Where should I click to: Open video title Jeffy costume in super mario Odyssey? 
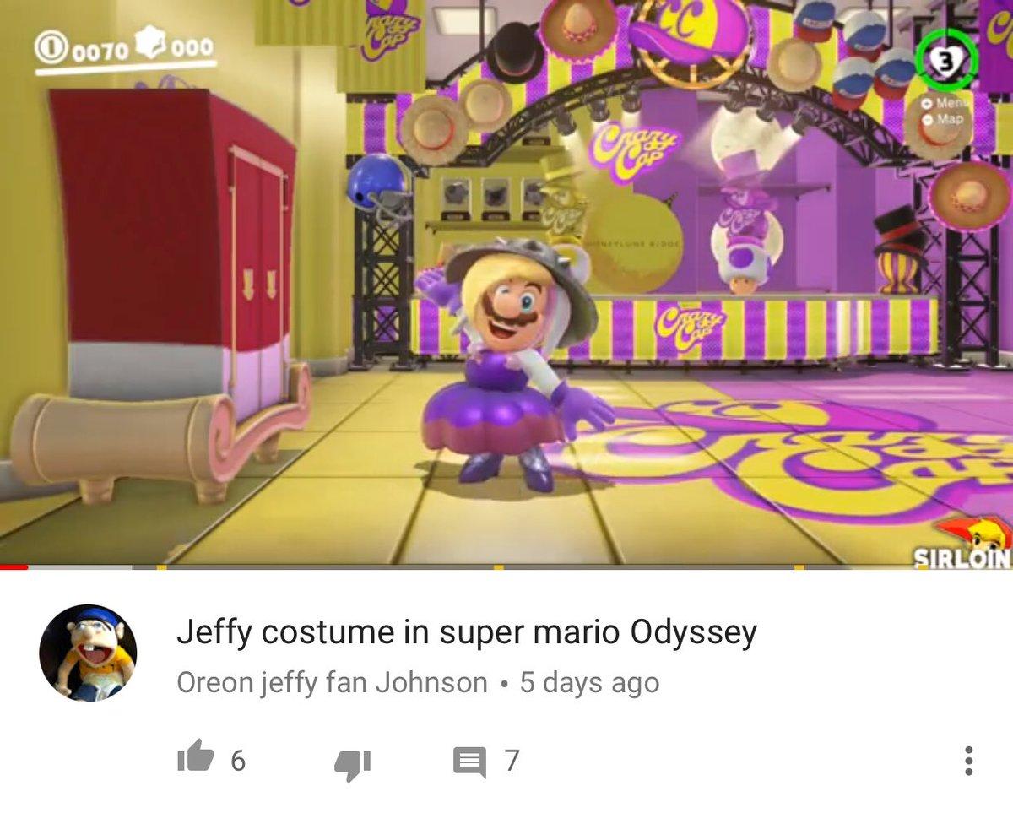click(466, 631)
